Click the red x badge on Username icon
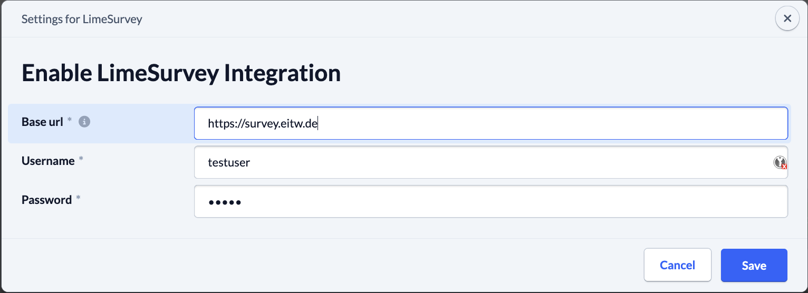This screenshot has height=293, width=808. click(x=784, y=166)
